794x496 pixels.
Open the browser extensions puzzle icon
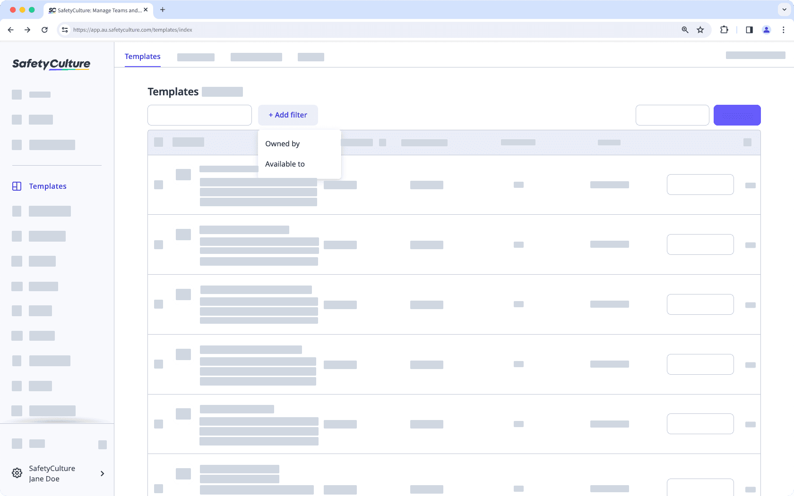724,29
